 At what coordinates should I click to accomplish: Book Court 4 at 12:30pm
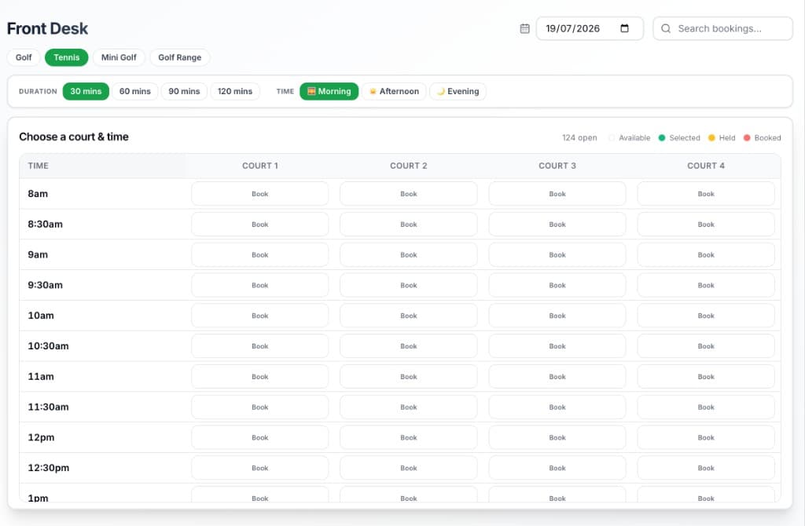(706, 468)
